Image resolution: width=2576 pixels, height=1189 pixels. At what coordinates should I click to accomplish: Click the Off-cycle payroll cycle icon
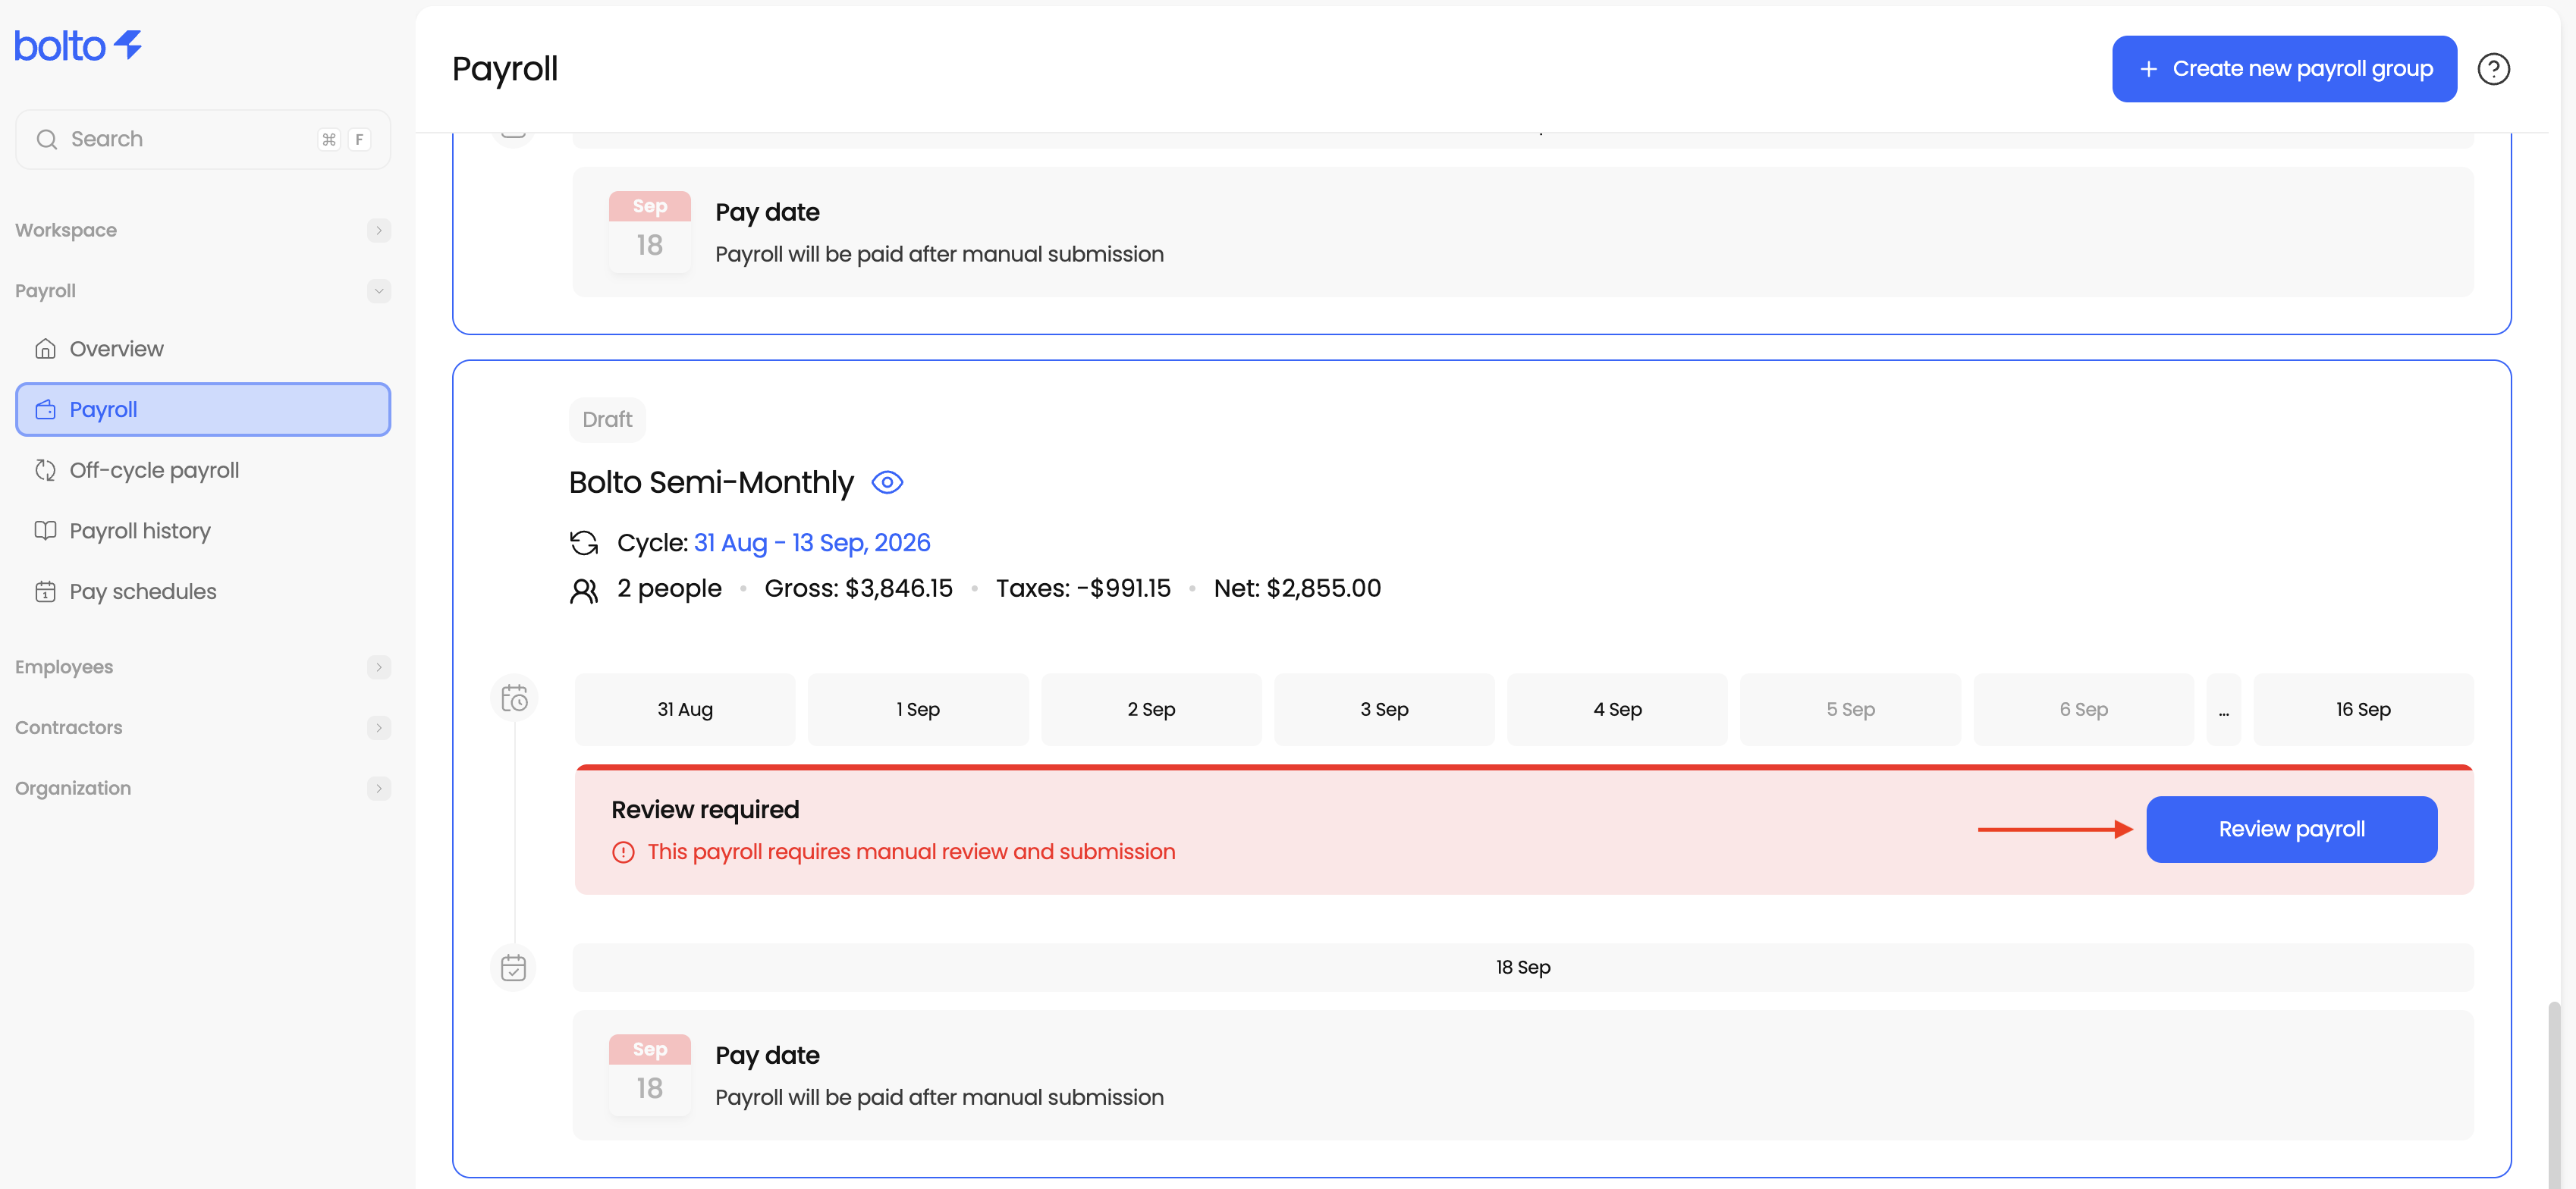coord(45,470)
